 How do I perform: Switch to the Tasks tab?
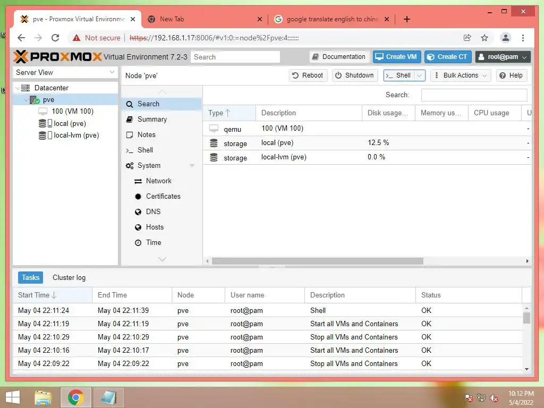pyautogui.click(x=30, y=277)
